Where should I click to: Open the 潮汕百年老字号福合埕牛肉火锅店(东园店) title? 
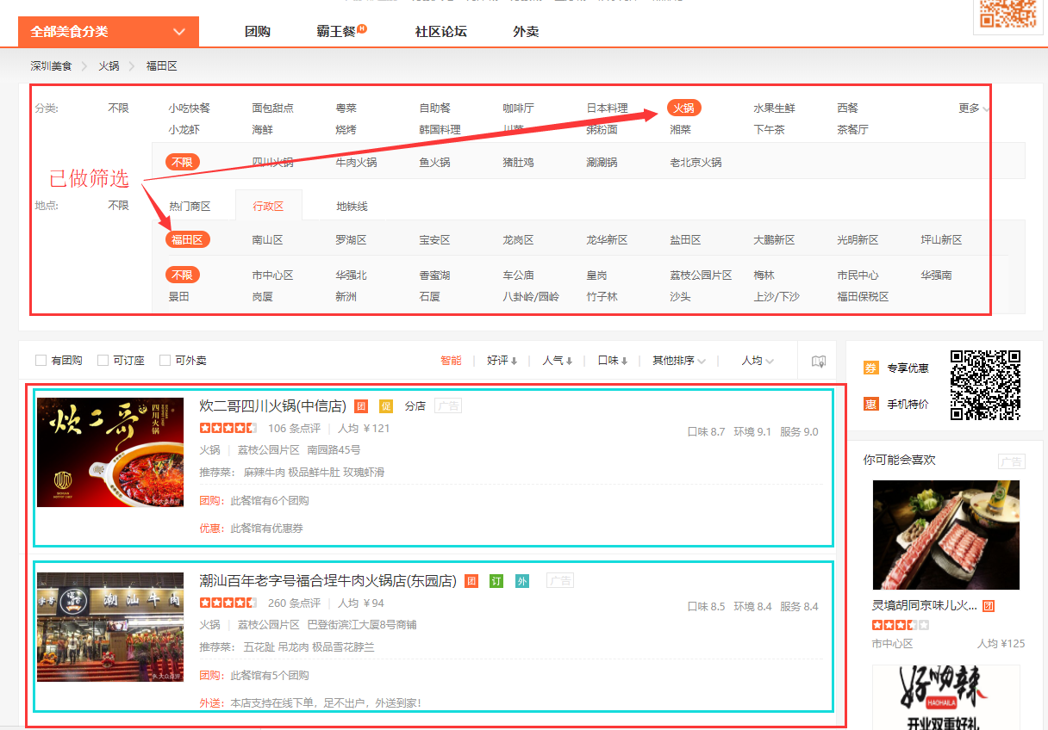tap(327, 581)
